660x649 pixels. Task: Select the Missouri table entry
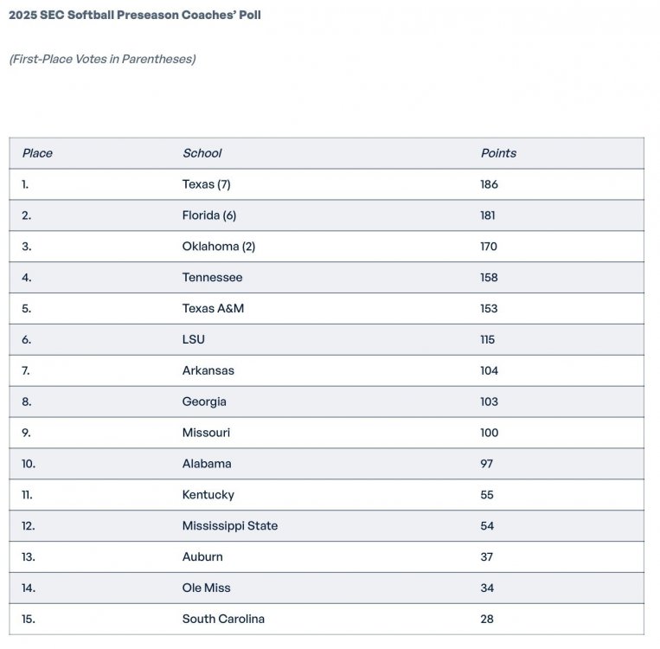point(206,433)
